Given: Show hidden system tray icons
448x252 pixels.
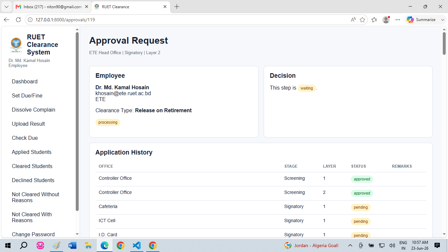Looking at the screenshot, I should 350,245.
